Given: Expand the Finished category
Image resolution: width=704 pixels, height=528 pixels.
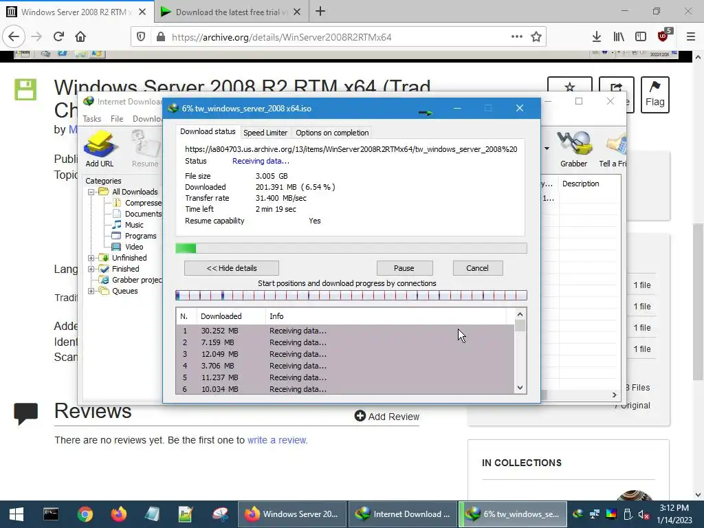Looking at the screenshot, I should tap(91, 269).
